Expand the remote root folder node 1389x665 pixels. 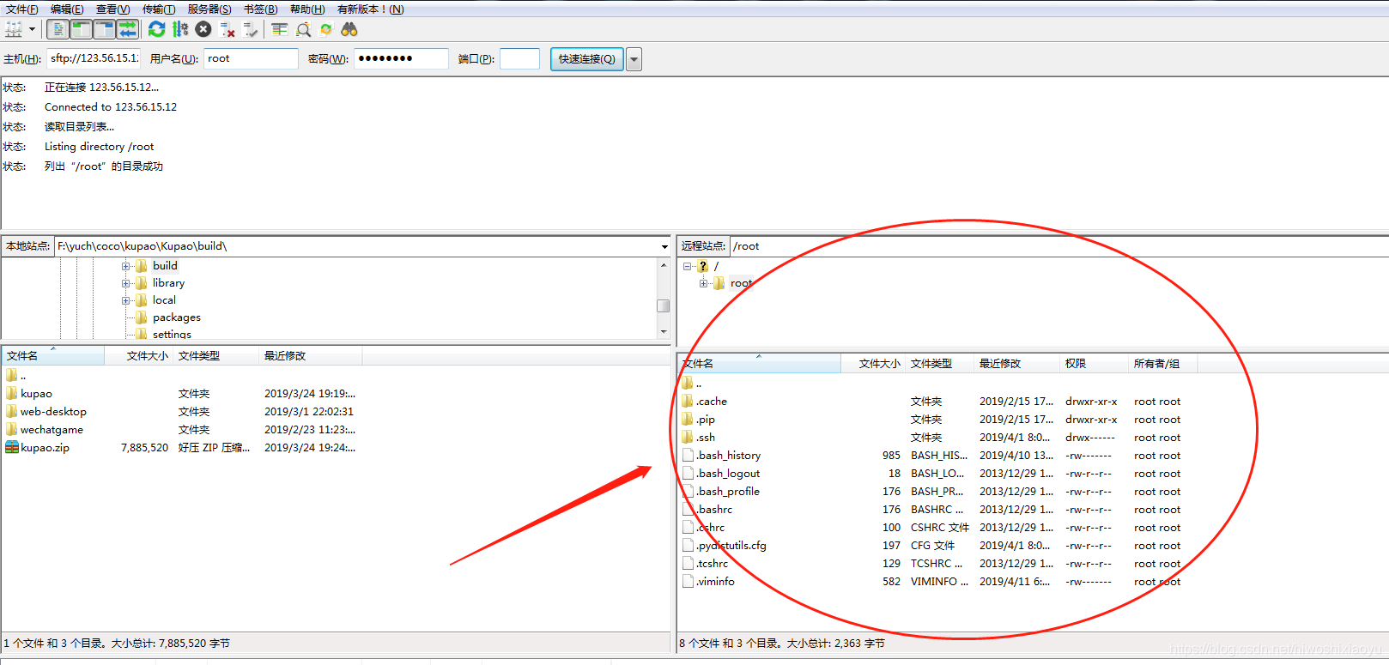(703, 283)
